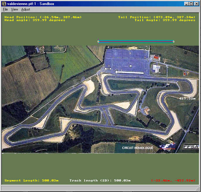
Task: Click the Head angle 359.99 degrees text
Action: (x=35, y=20)
